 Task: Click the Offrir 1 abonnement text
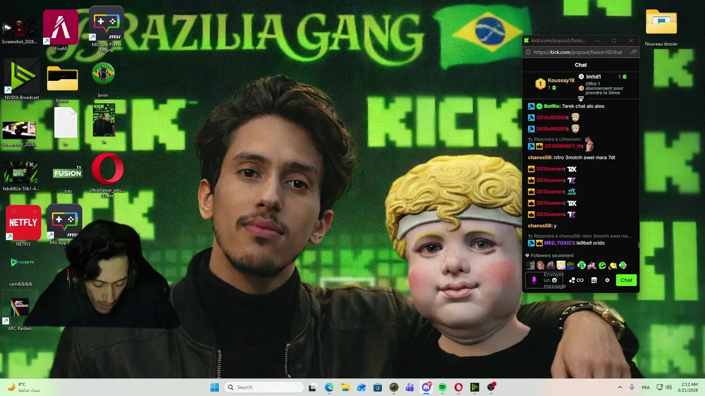[604, 88]
